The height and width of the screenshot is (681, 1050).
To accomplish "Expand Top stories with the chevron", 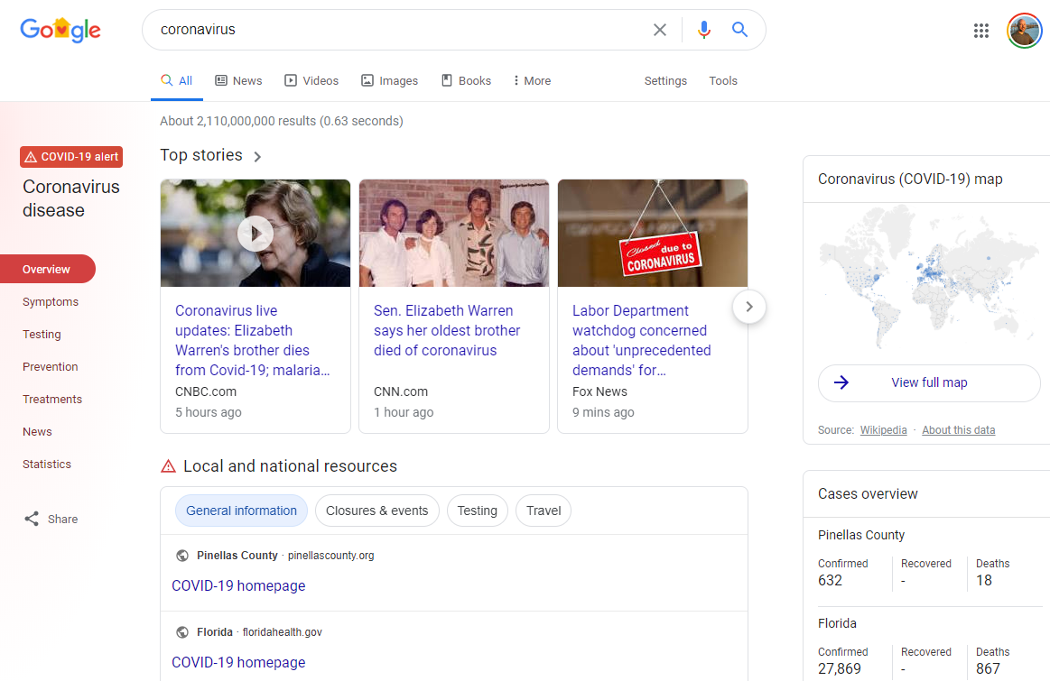I will click(258, 156).
